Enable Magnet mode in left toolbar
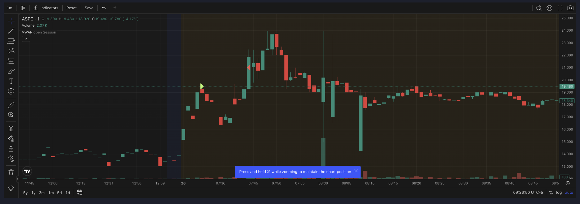 [11, 129]
